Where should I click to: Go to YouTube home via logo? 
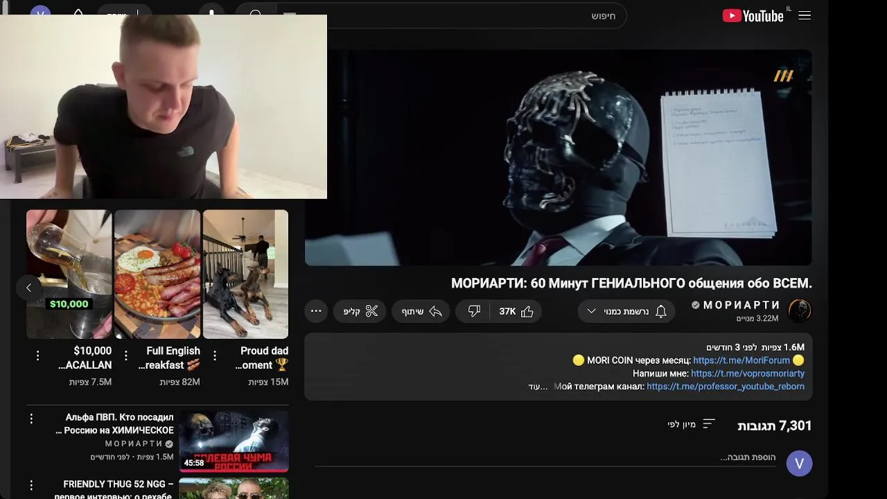tap(754, 15)
